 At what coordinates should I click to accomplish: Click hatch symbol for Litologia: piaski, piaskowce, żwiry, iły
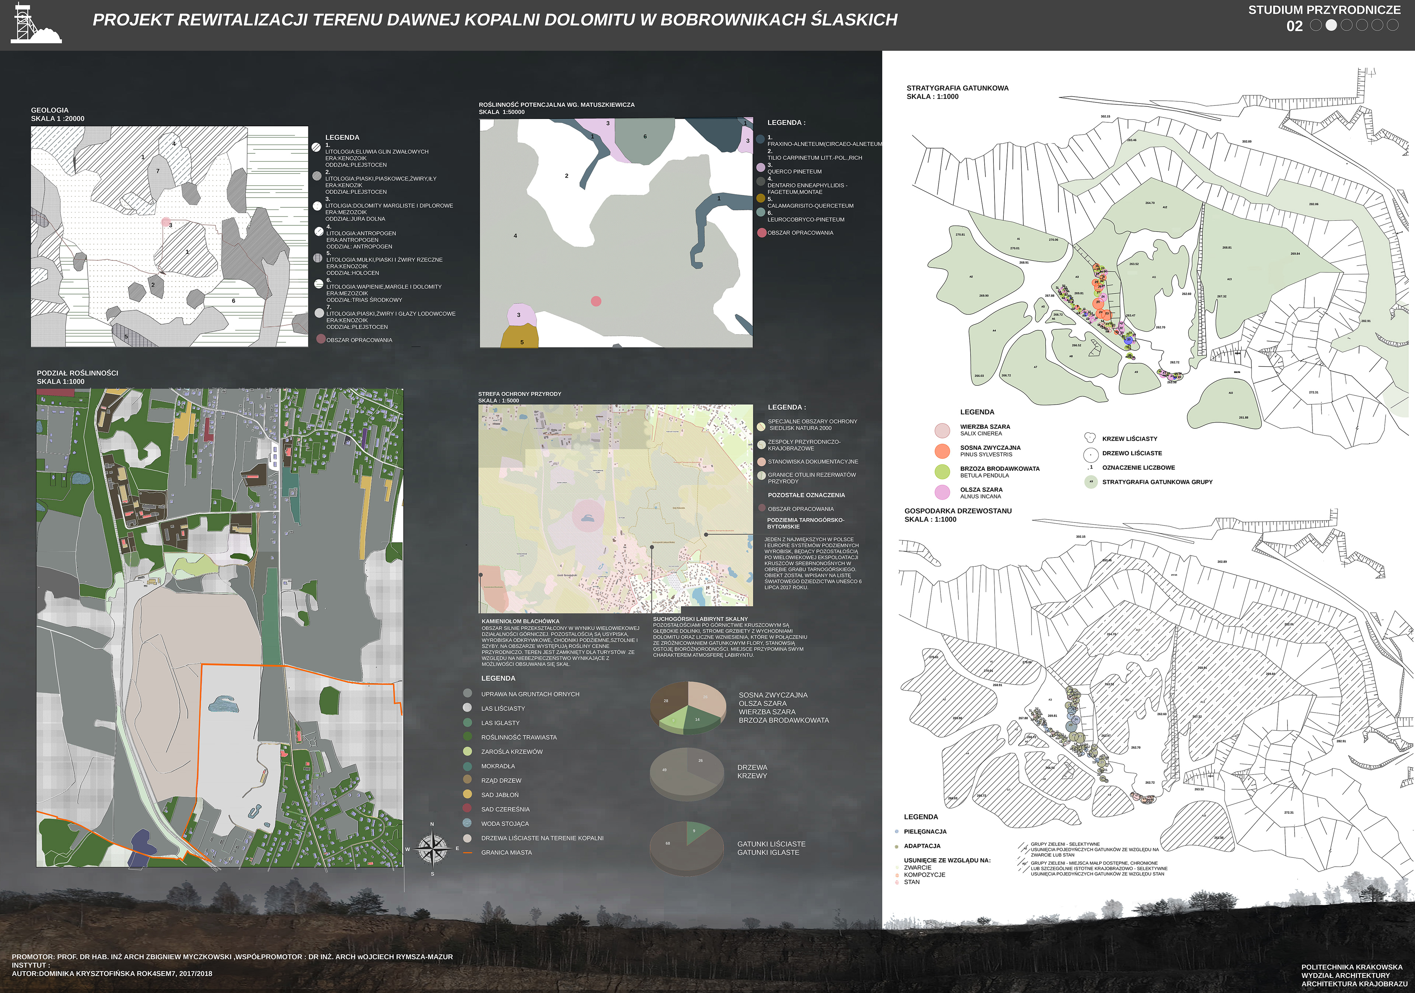coord(317,176)
